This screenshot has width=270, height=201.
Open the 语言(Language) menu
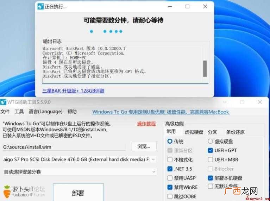point(45,112)
